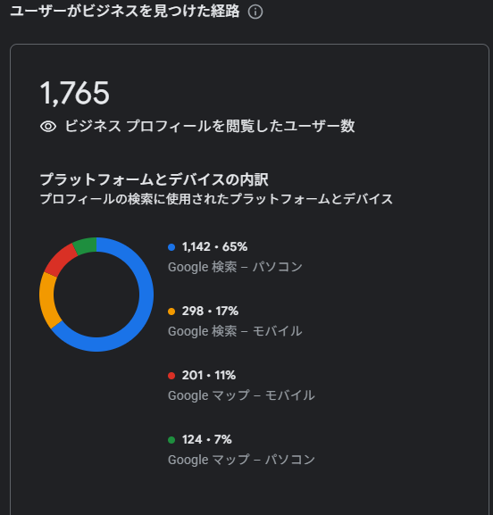The height and width of the screenshot is (515, 493).
Task: Click the 1,142 · 65% value
Action: click(x=214, y=247)
